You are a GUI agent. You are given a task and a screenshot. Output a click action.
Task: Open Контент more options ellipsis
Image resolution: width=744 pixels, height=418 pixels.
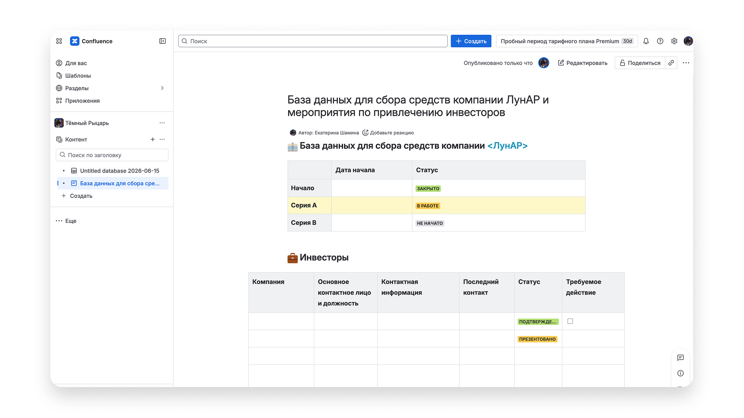162,139
